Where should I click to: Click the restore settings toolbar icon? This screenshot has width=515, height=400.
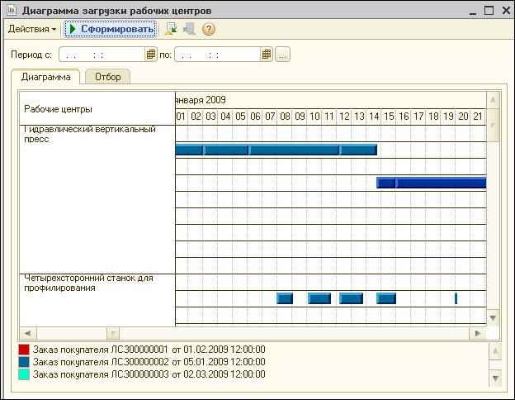click(x=171, y=29)
